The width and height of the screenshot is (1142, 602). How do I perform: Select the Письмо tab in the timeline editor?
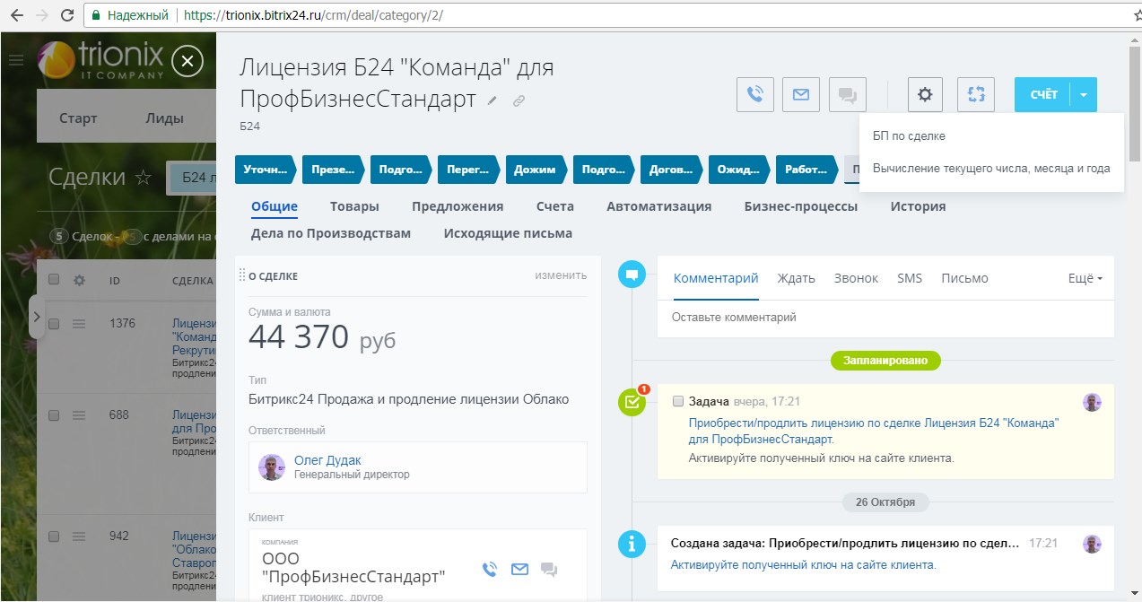coord(964,278)
